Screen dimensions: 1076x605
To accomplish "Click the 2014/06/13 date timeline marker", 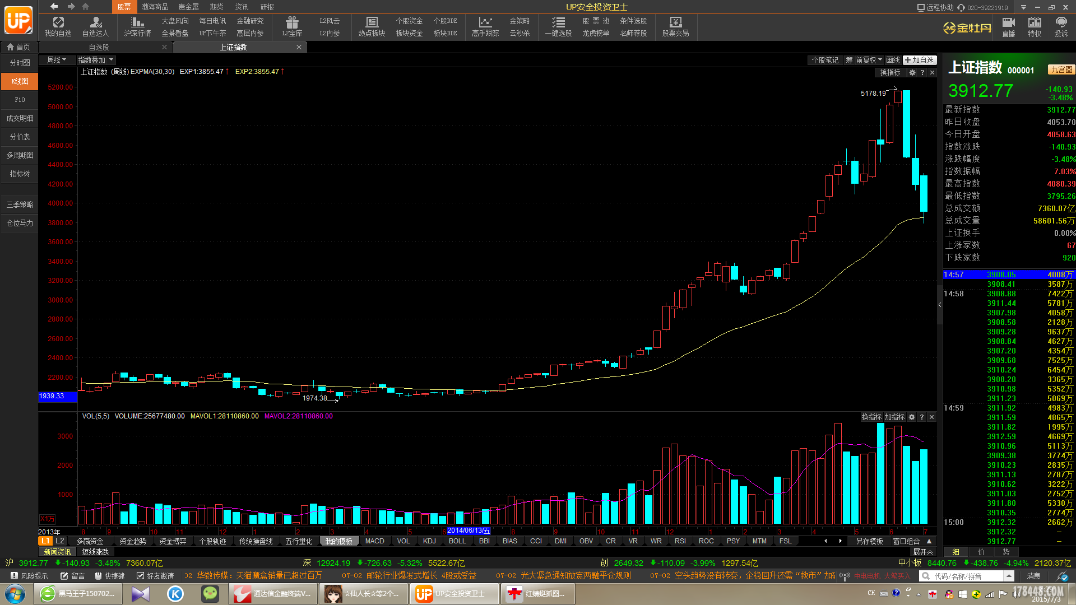I will [469, 530].
